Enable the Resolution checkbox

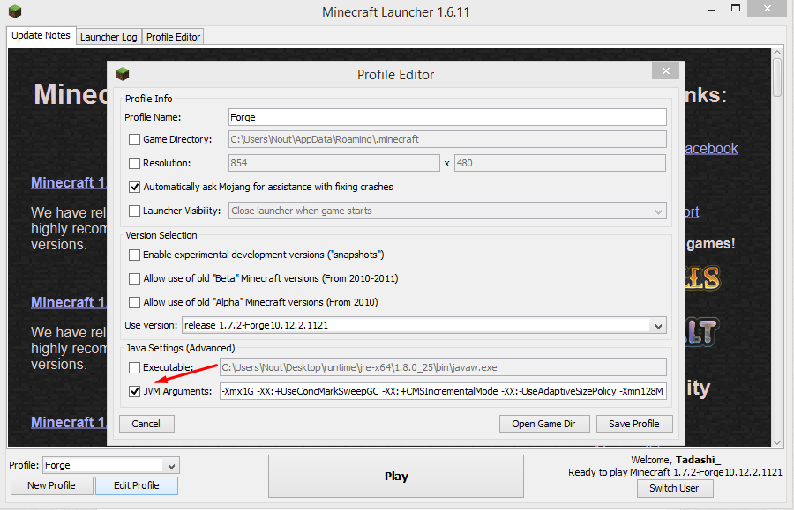[134, 163]
